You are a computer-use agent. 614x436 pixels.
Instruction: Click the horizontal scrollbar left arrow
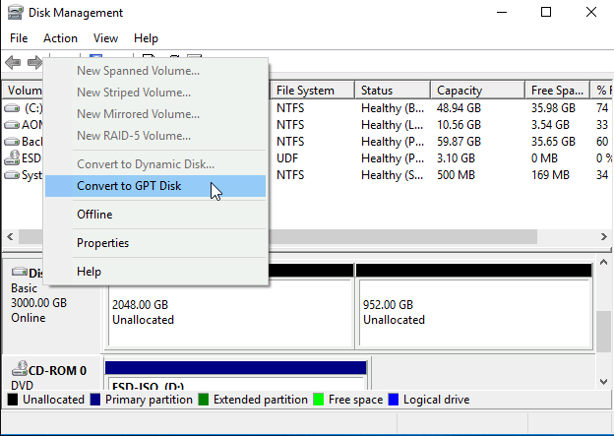pyautogui.click(x=10, y=236)
